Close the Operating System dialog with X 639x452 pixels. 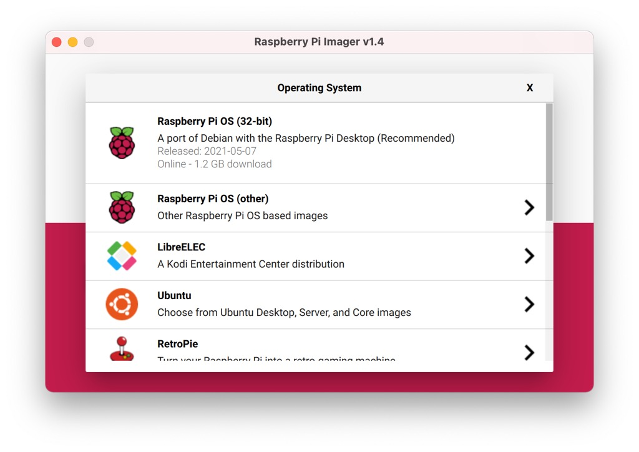[530, 88]
